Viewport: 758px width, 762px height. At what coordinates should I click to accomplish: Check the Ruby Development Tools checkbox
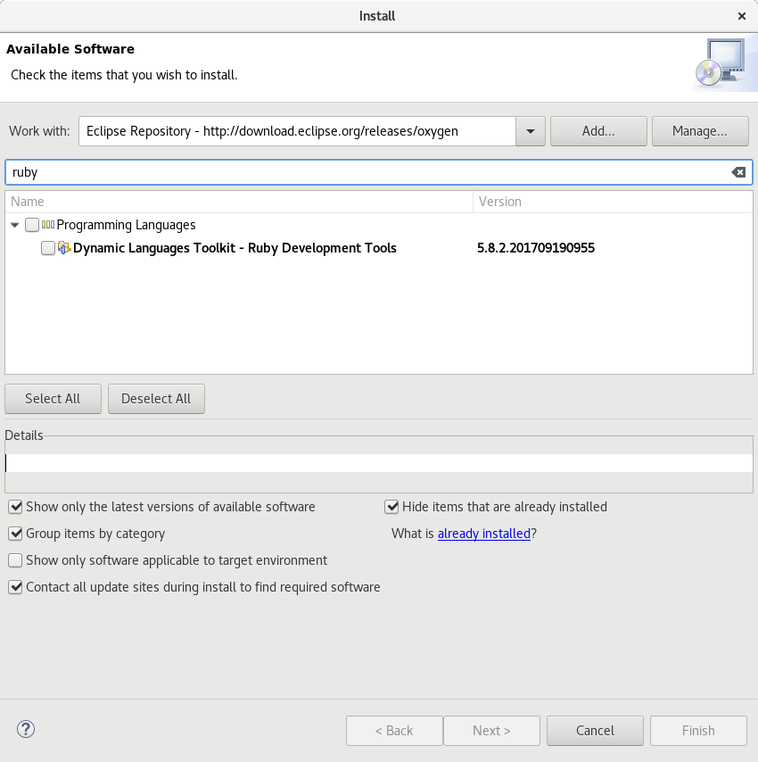point(48,248)
